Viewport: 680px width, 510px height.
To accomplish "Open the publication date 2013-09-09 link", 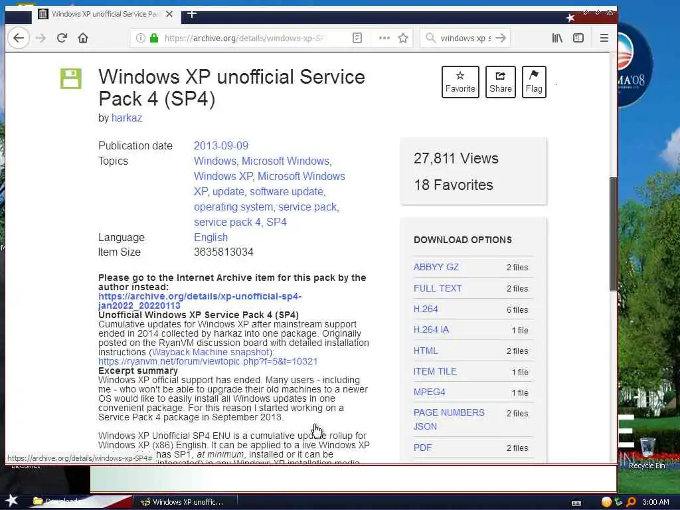I will click(221, 145).
